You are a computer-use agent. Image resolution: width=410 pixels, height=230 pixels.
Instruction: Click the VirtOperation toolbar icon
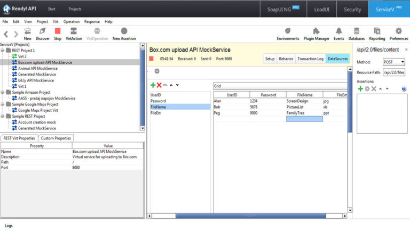click(x=97, y=34)
